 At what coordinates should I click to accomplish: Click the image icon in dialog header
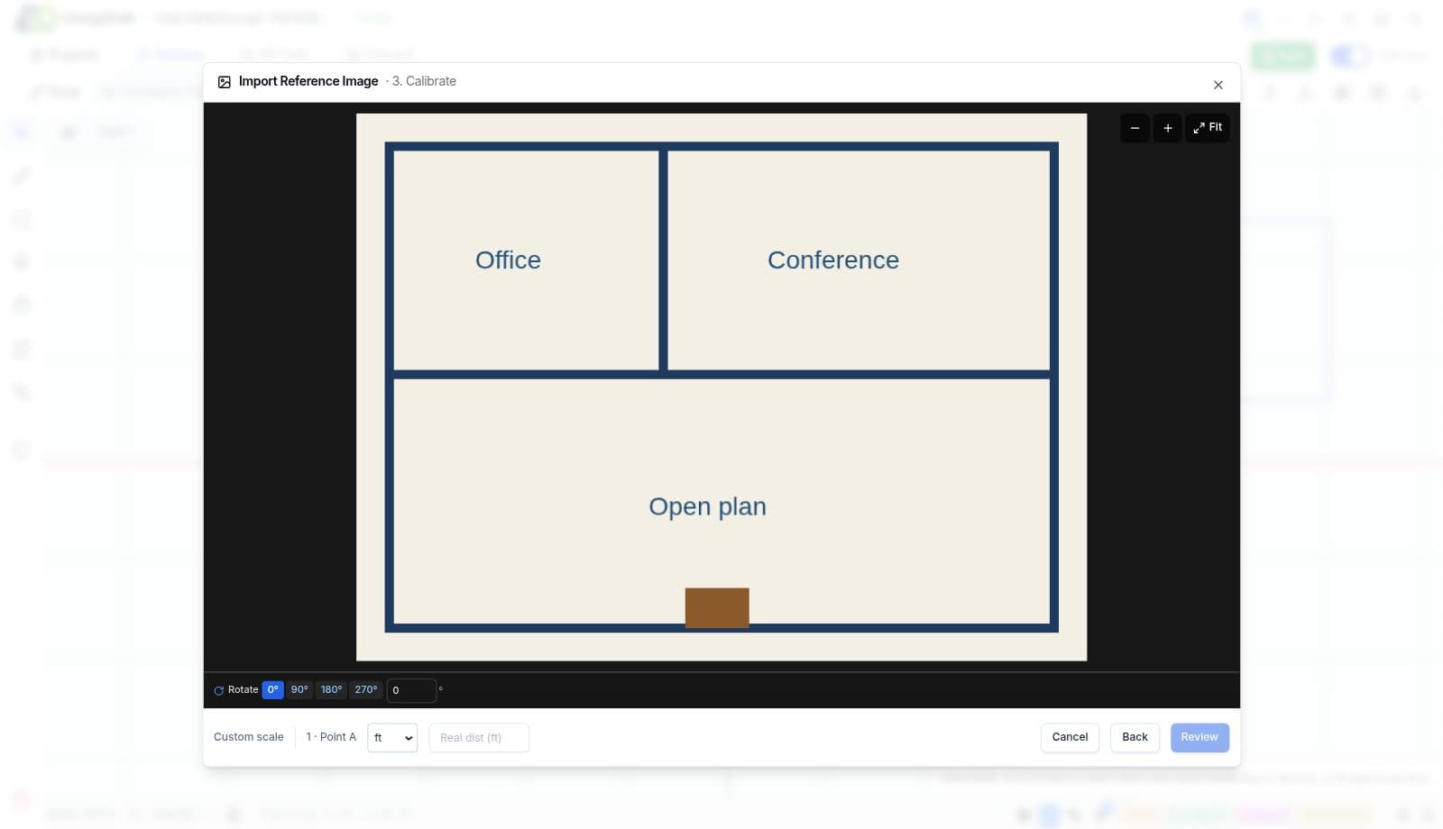pos(225,82)
